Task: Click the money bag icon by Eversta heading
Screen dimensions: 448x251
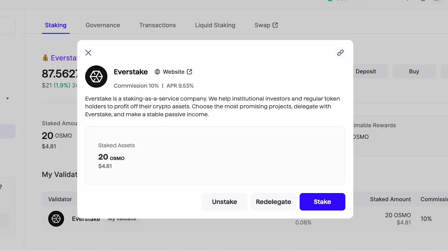Action: (45, 58)
